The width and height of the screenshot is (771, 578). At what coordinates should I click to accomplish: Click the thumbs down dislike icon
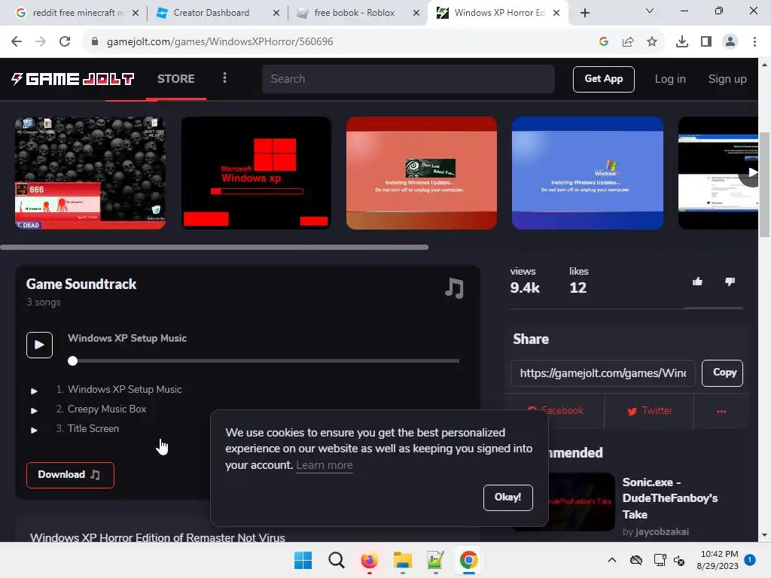click(730, 281)
